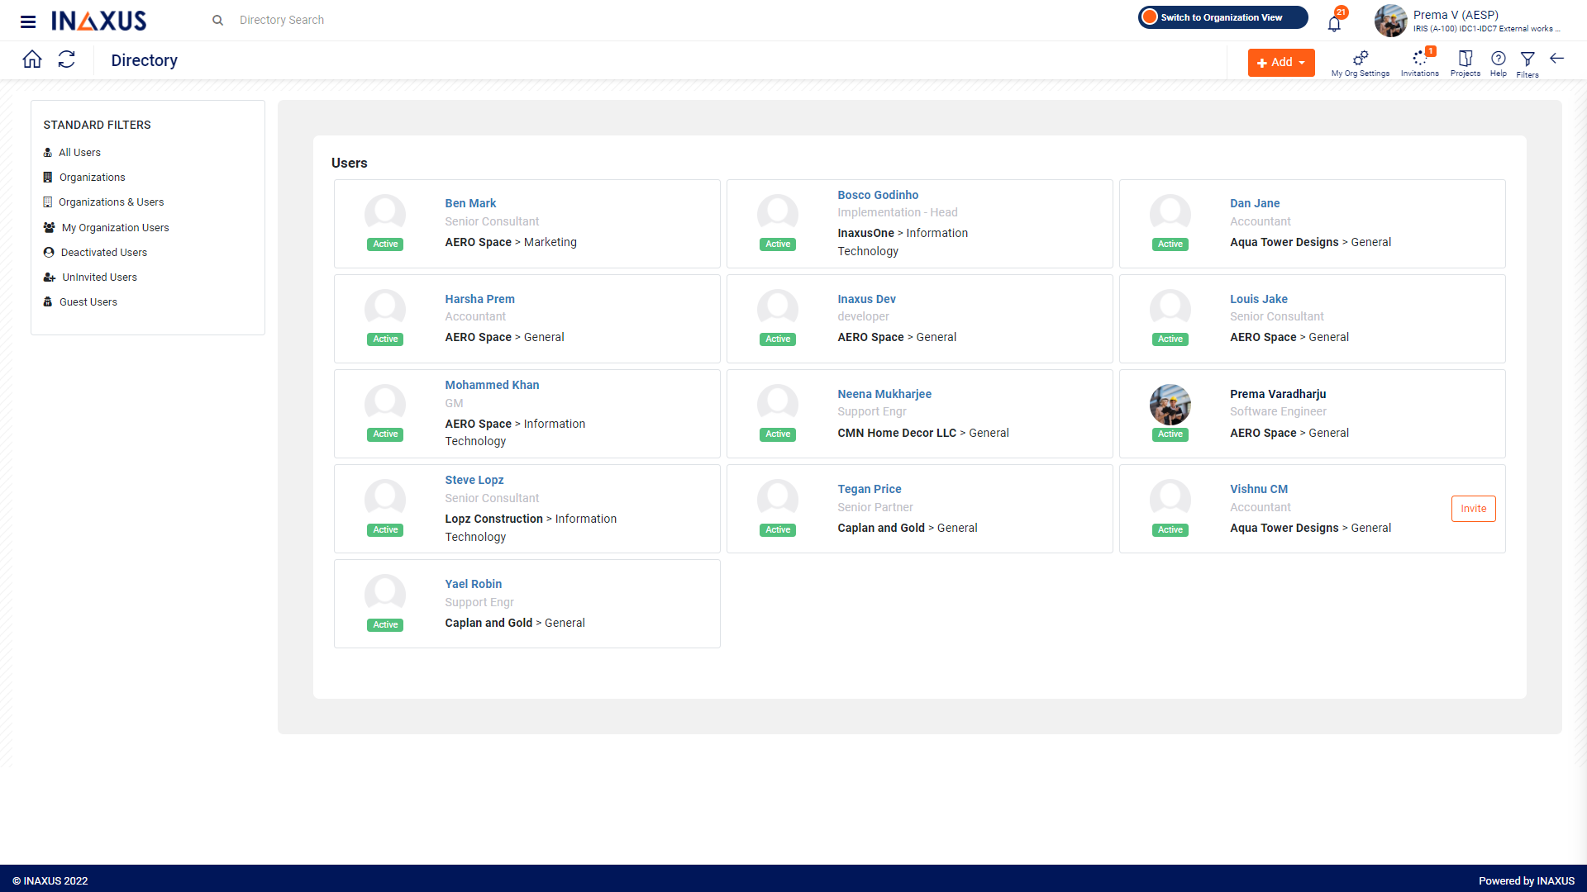Open Bosco Godinho's profile link
Screen dimensions: 1587x892
pyautogui.click(x=878, y=195)
